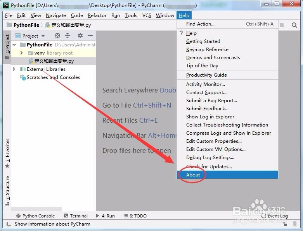Click the inspector hector icon in status bar

[295, 224]
